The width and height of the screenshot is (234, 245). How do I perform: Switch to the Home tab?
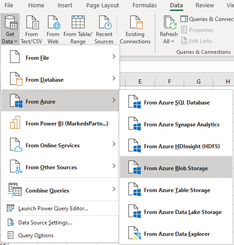[x=36, y=5]
